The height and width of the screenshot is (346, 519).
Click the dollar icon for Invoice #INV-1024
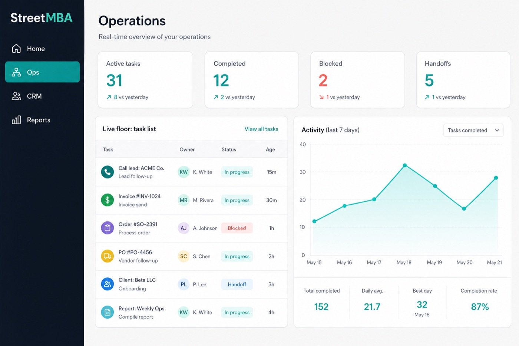[x=108, y=200]
